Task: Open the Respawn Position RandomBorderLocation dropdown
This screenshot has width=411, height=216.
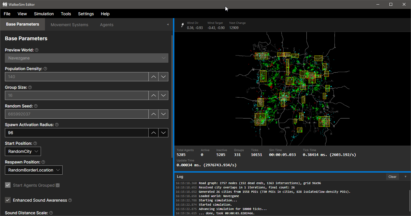Action: click(x=34, y=170)
